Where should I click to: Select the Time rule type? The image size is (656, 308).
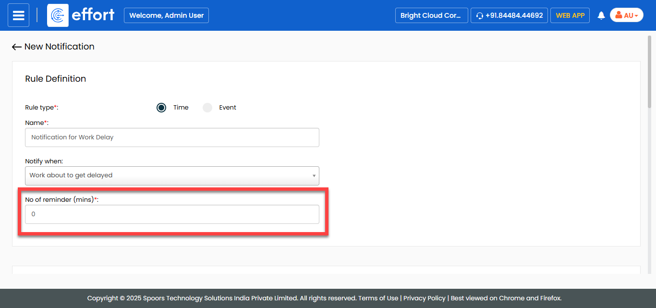[161, 108]
